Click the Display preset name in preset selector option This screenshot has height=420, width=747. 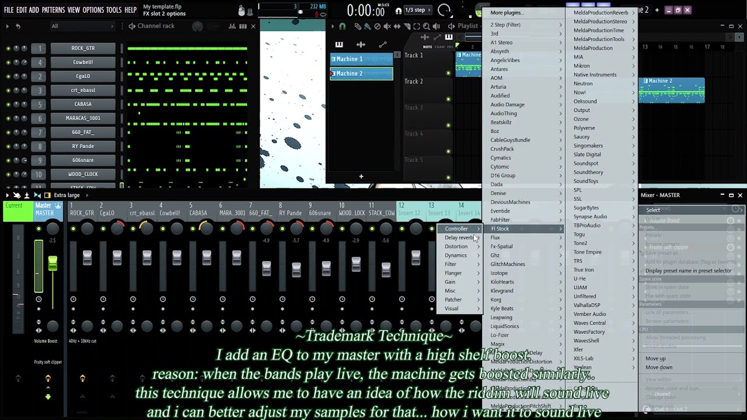[689, 271]
